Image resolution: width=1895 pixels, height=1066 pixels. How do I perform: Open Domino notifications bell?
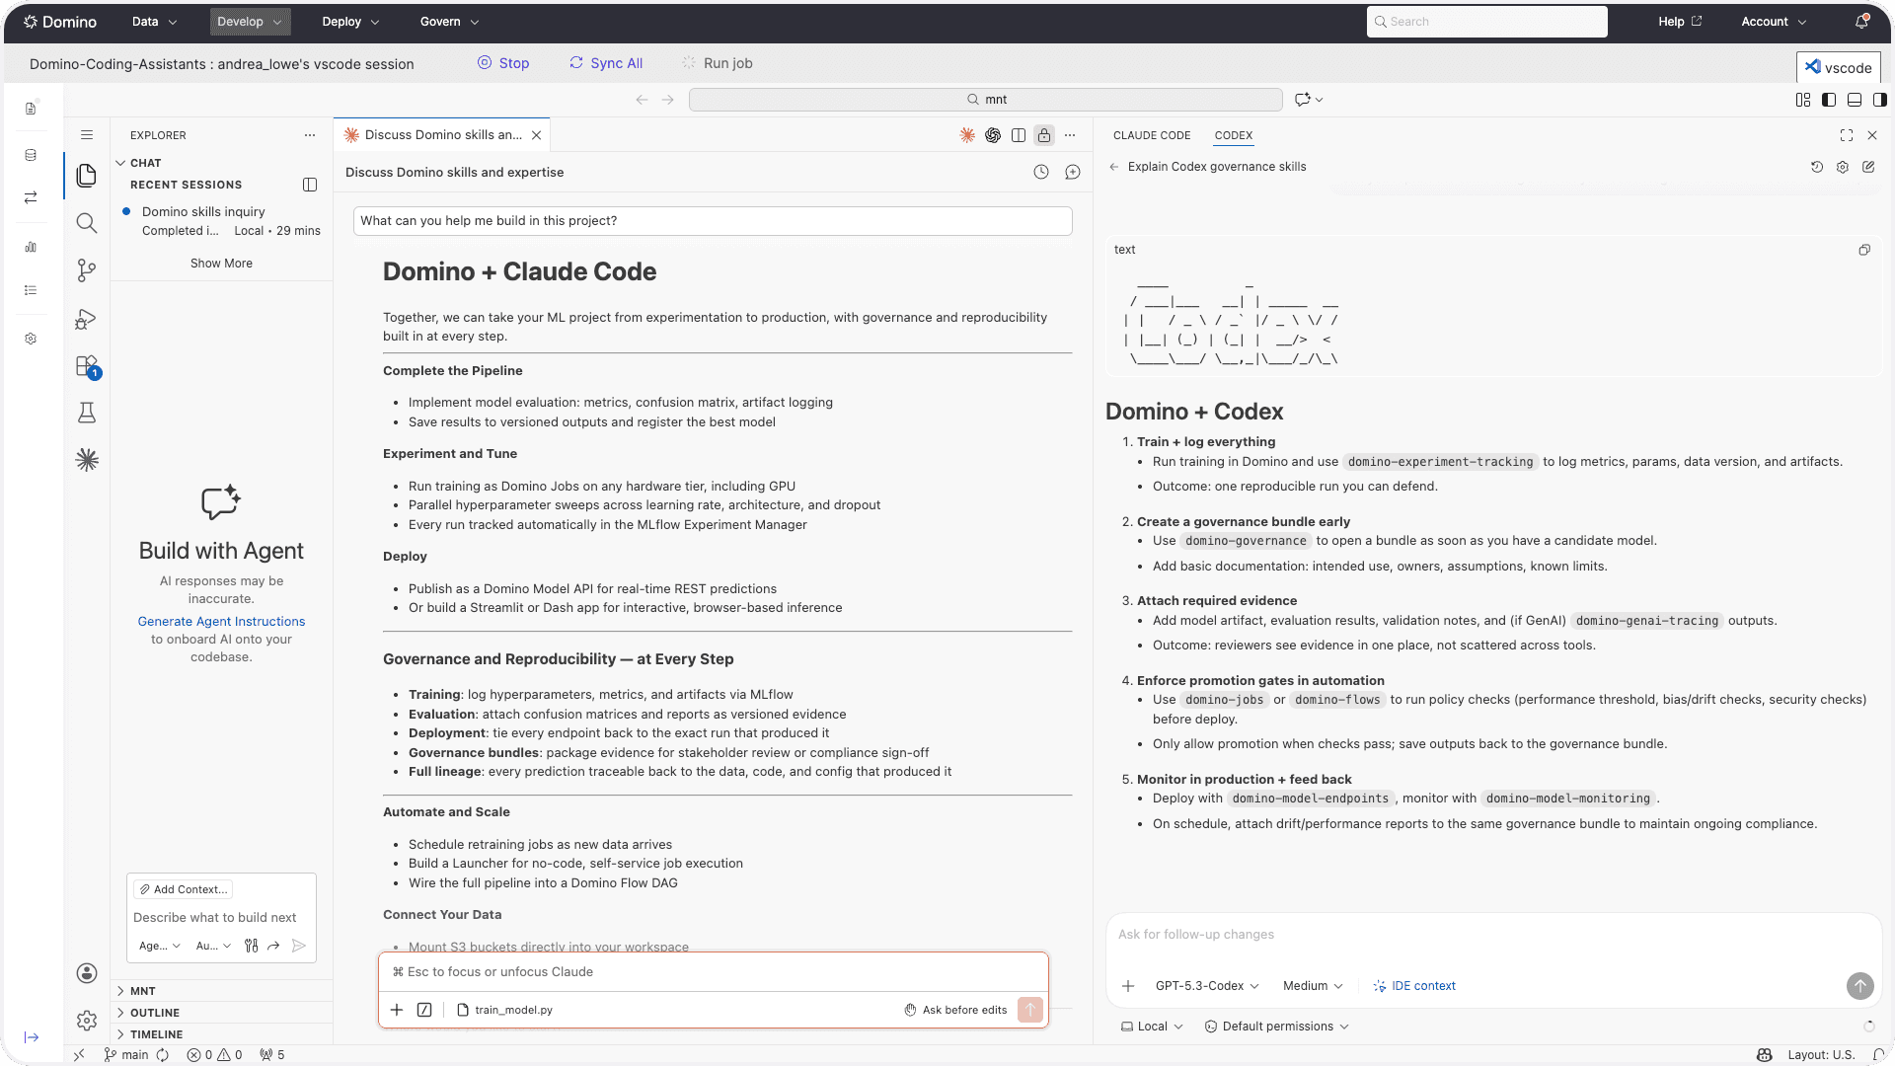[1861, 22]
